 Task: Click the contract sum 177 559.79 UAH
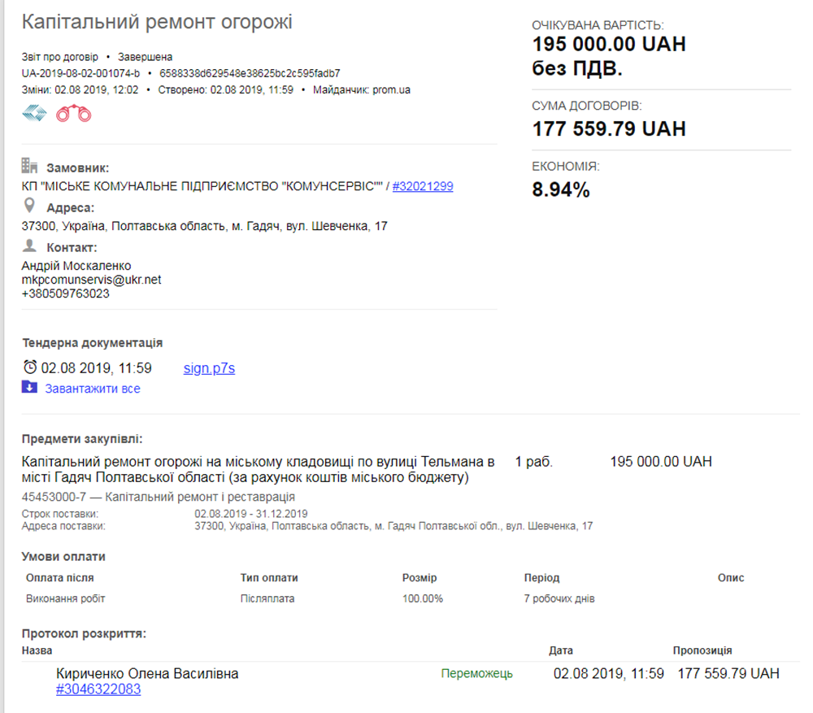coord(608,128)
